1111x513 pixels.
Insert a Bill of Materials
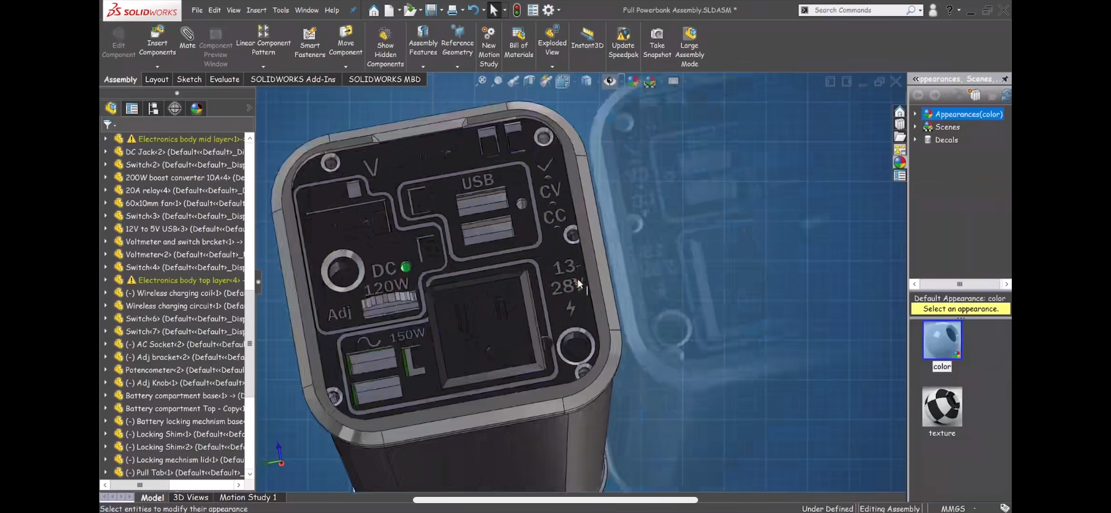518,42
